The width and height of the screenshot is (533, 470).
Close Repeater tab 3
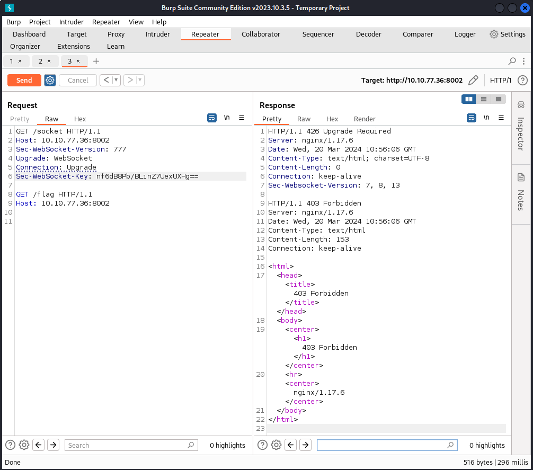tap(78, 61)
